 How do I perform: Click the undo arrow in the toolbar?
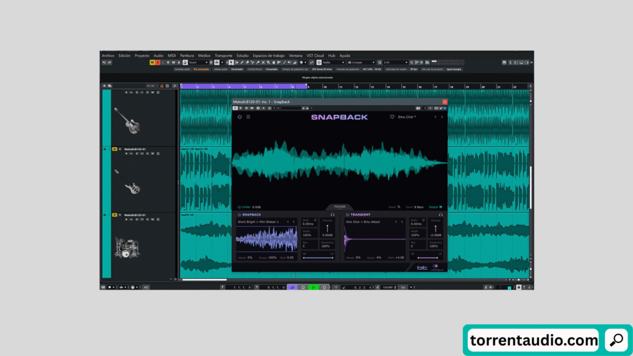click(x=104, y=62)
